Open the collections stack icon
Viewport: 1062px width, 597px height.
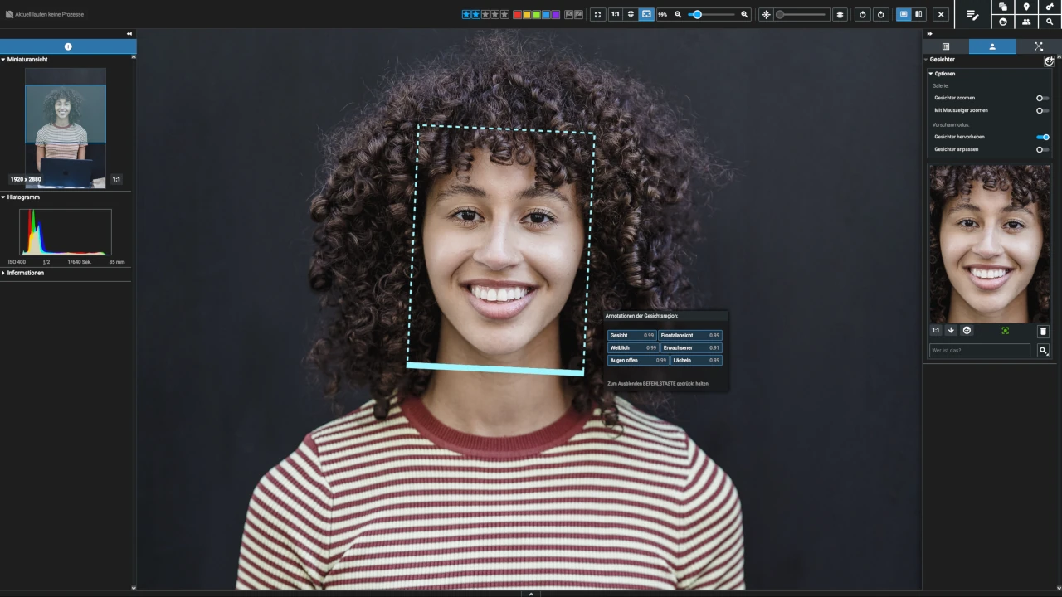coord(1003,7)
